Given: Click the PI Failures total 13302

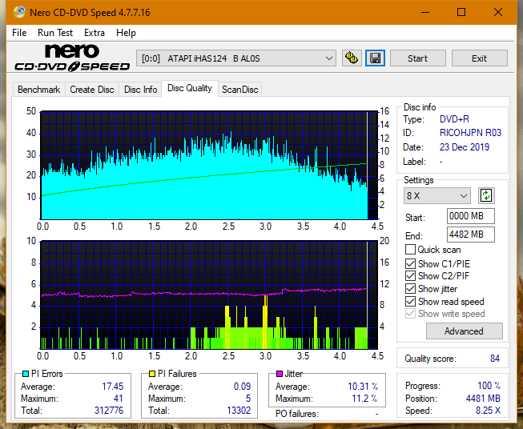Looking at the screenshot, I should (239, 411).
